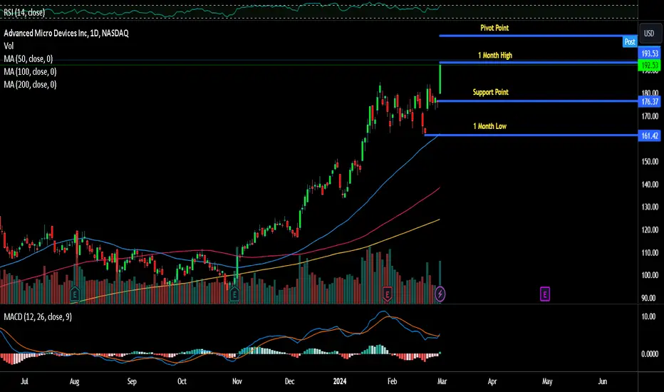Click the August earnings E marker
The image size is (664, 392).
[x=75, y=294]
